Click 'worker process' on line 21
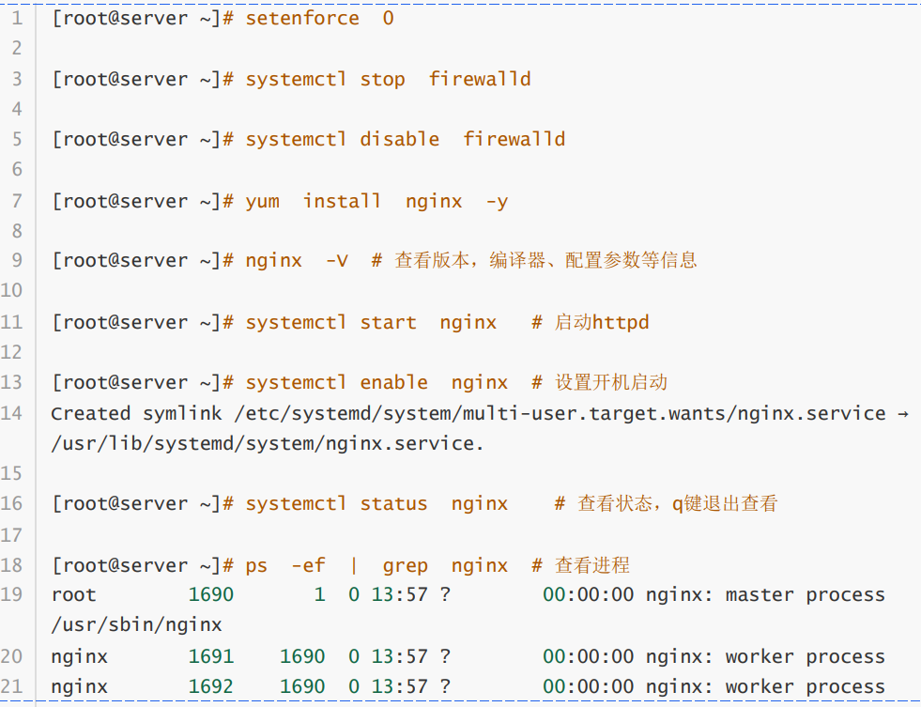Viewport: 921px width, 707px height. [x=806, y=687]
